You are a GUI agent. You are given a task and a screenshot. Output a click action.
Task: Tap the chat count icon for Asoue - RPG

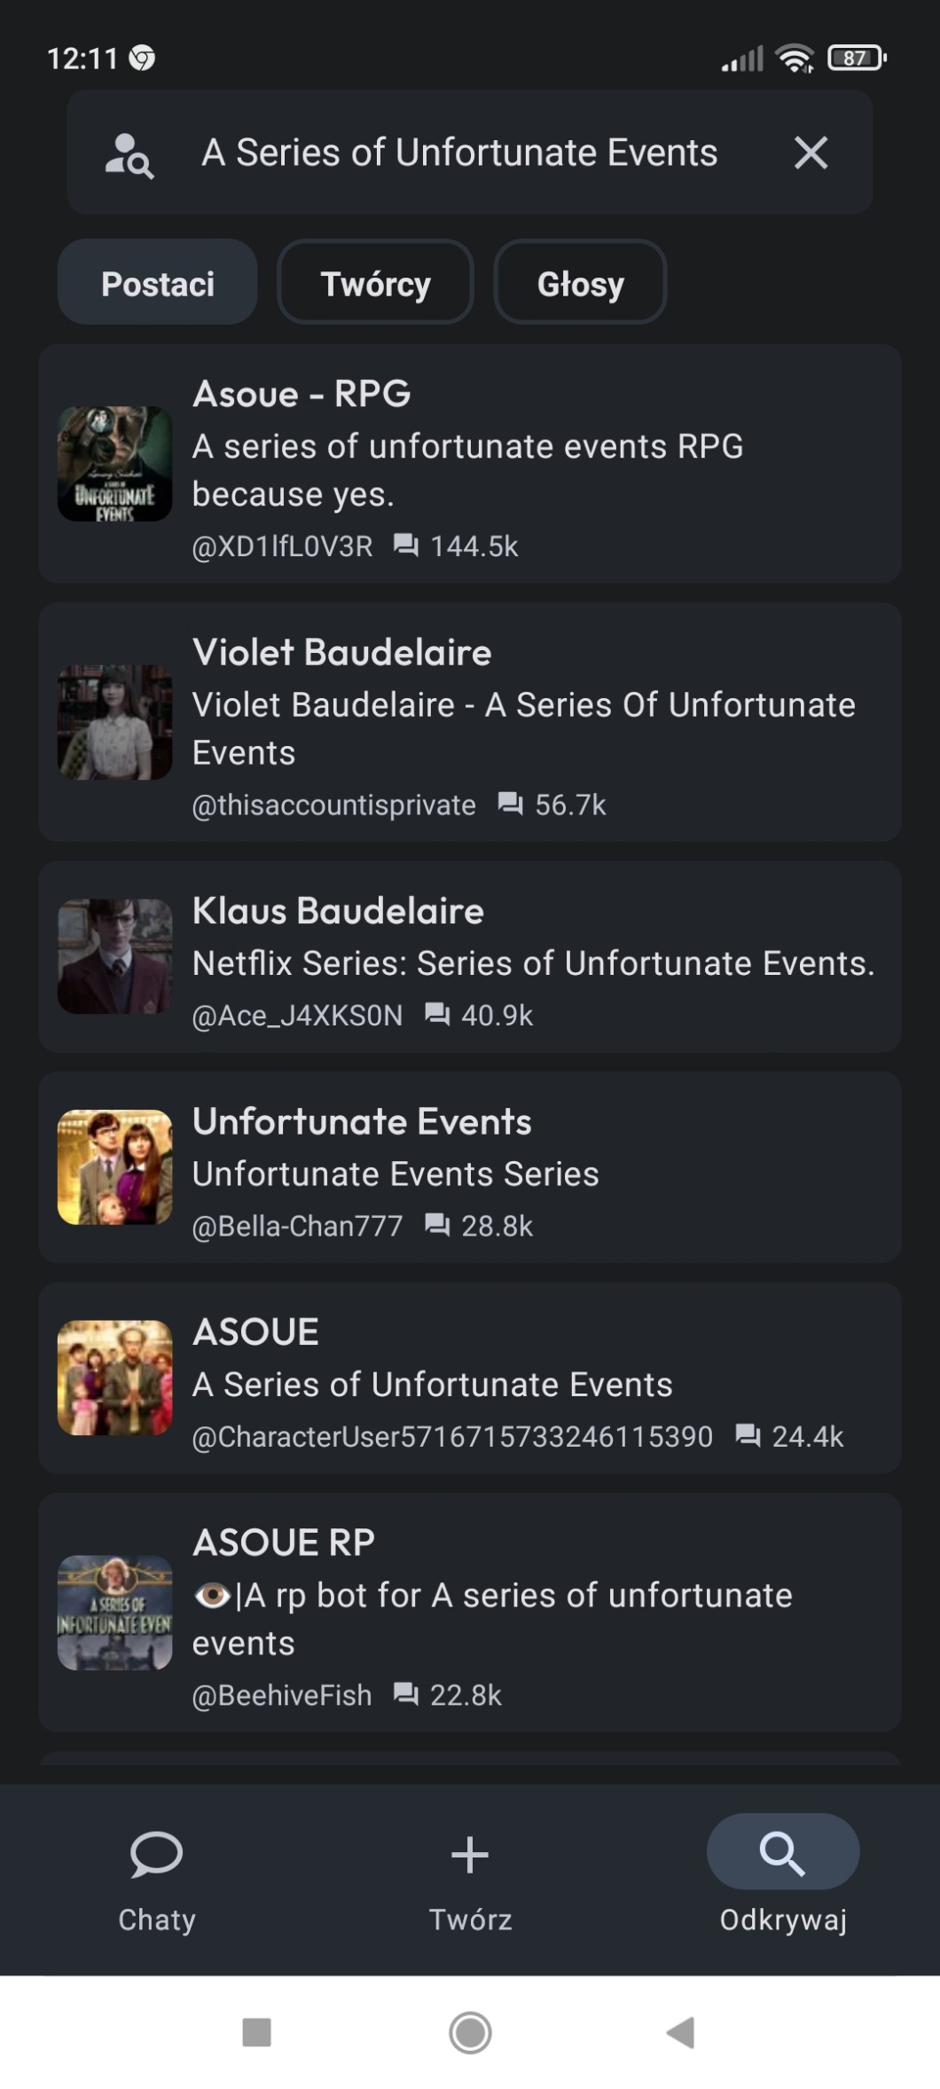coord(405,546)
